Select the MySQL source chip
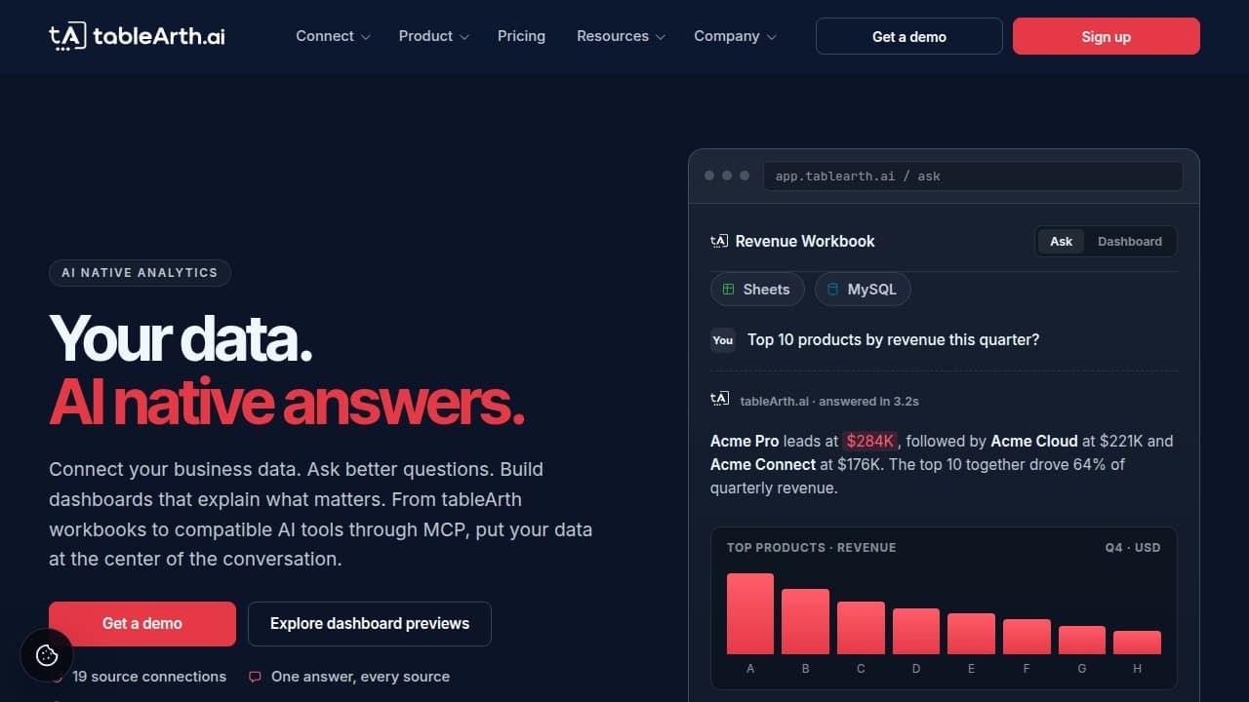 coord(863,290)
